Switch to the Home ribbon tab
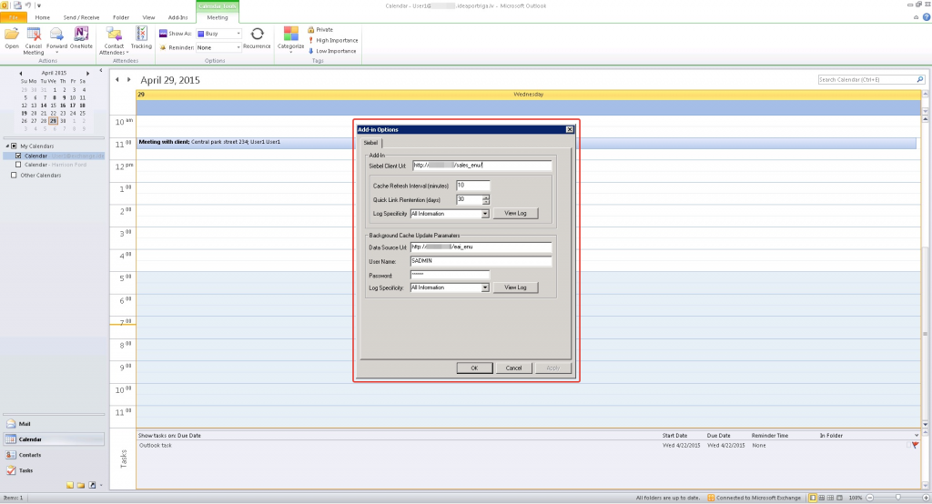The height and width of the screenshot is (504, 932). tap(42, 17)
